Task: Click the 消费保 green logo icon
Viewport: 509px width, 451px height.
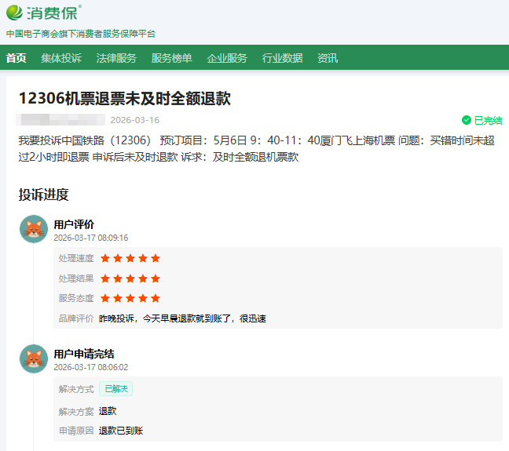Action: pyautogui.click(x=14, y=13)
